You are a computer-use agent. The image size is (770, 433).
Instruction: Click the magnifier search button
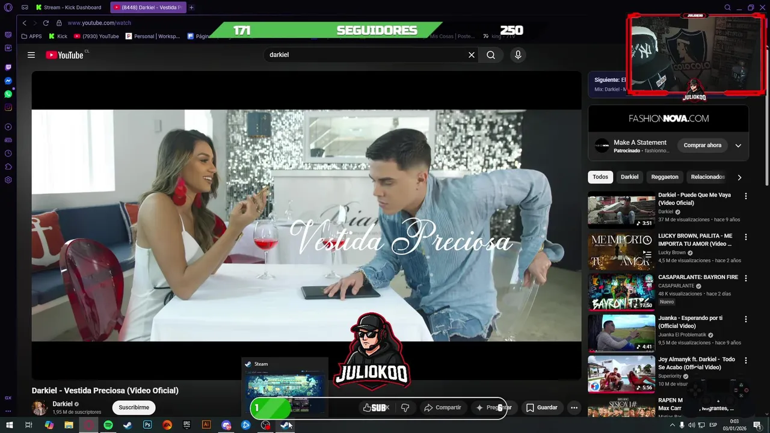coord(491,55)
